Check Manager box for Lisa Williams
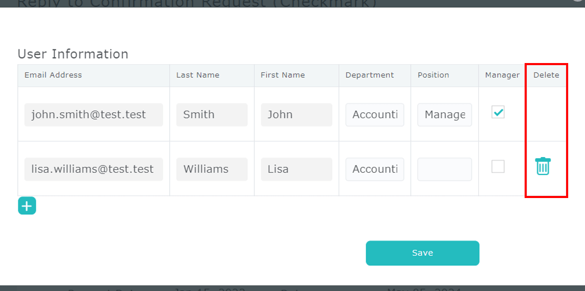 pos(498,167)
